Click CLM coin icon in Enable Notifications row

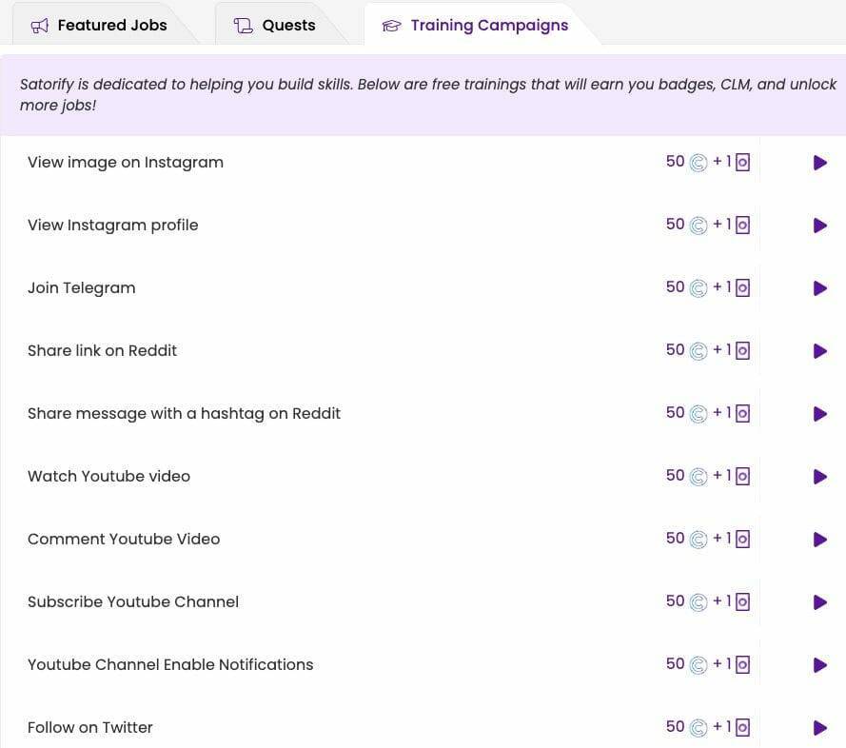pyautogui.click(x=698, y=665)
